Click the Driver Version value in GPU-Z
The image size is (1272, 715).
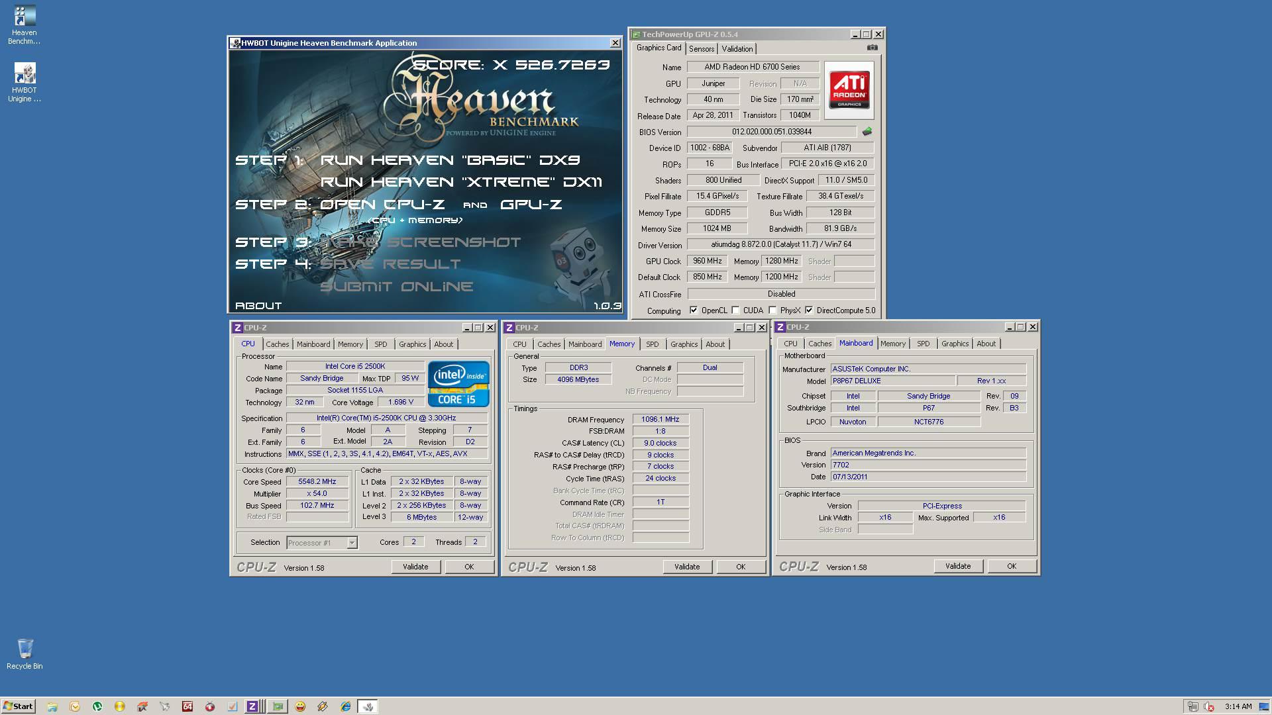click(781, 245)
